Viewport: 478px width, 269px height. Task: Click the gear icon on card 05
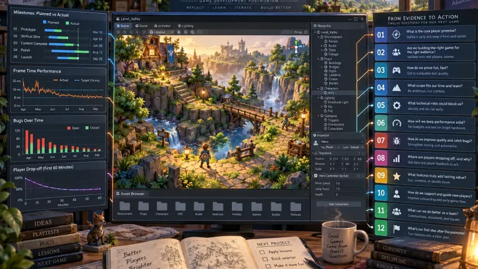coord(397,106)
